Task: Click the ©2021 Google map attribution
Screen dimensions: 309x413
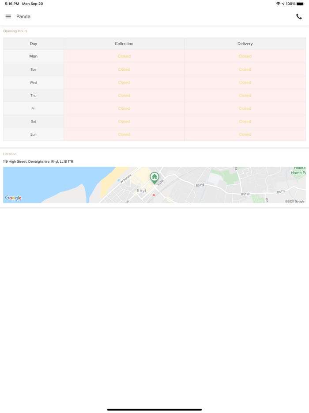Action: coord(294,201)
